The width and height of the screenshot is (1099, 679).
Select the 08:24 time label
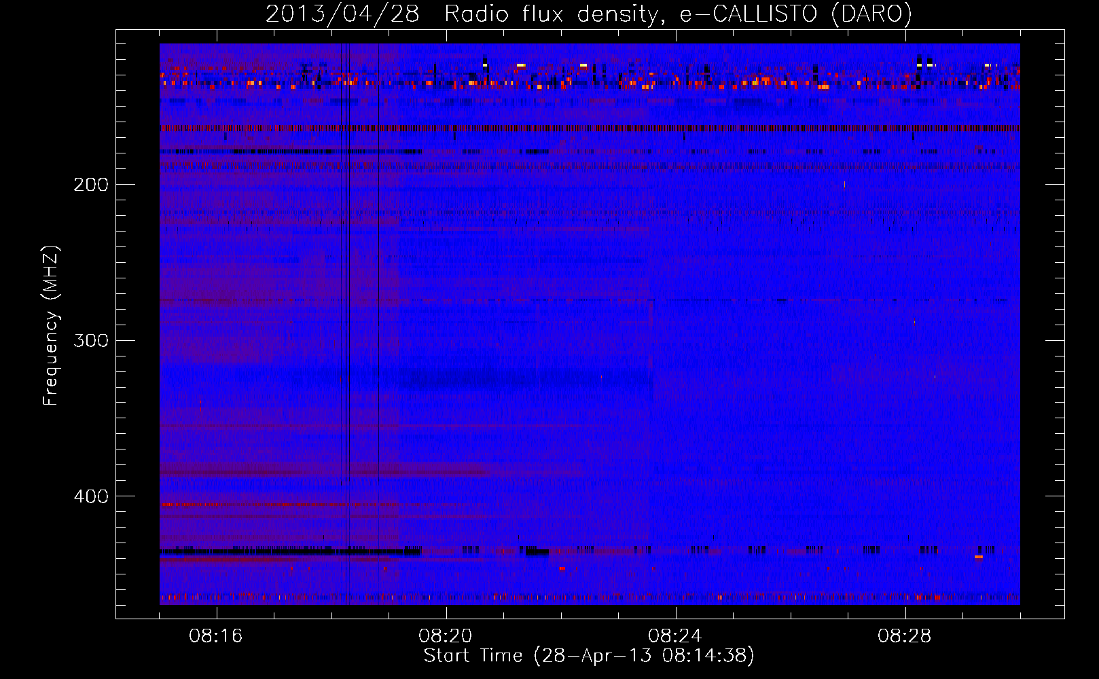675,636
